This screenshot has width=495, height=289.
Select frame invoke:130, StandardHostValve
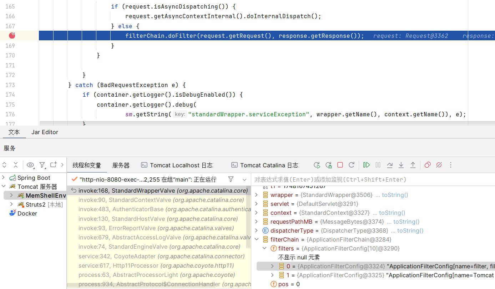(x=159, y=219)
